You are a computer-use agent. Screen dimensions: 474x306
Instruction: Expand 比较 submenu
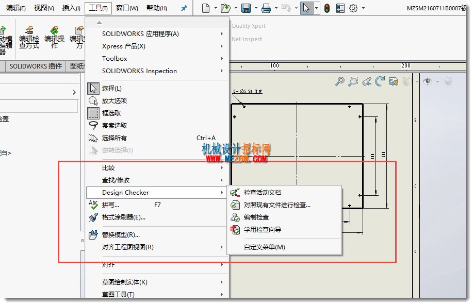(x=157, y=167)
